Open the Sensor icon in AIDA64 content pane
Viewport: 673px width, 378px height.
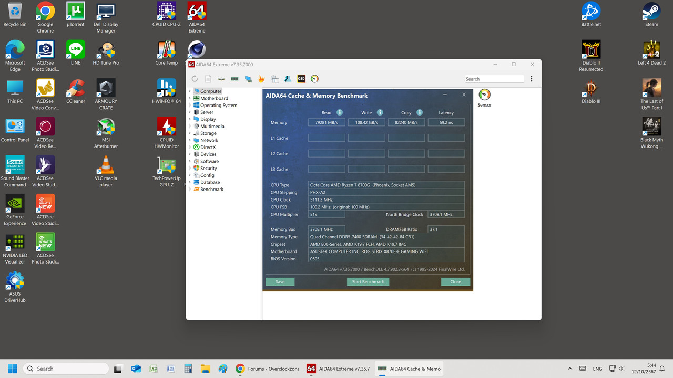pyautogui.click(x=484, y=98)
